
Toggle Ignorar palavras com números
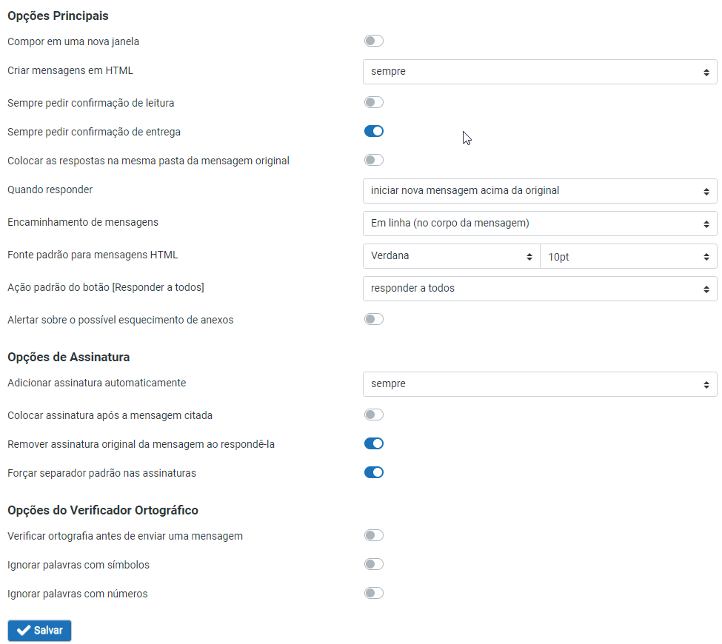pyautogui.click(x=373, y=594)
